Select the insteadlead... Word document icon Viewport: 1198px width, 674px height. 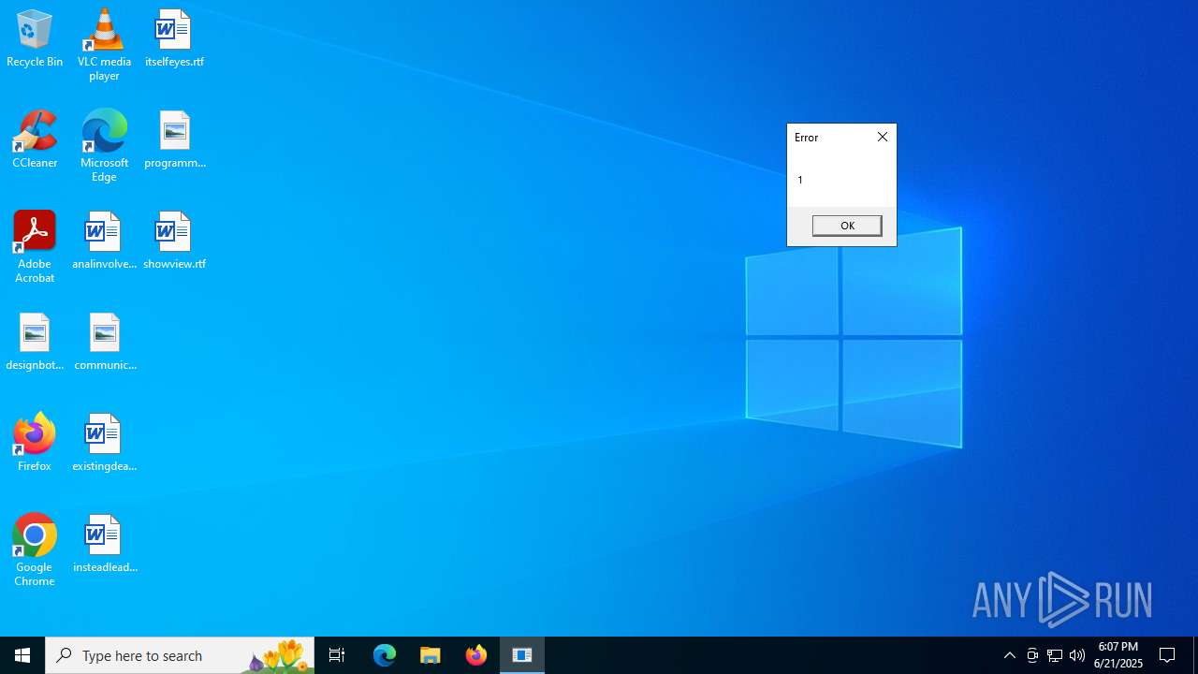(x=104, y=545)
